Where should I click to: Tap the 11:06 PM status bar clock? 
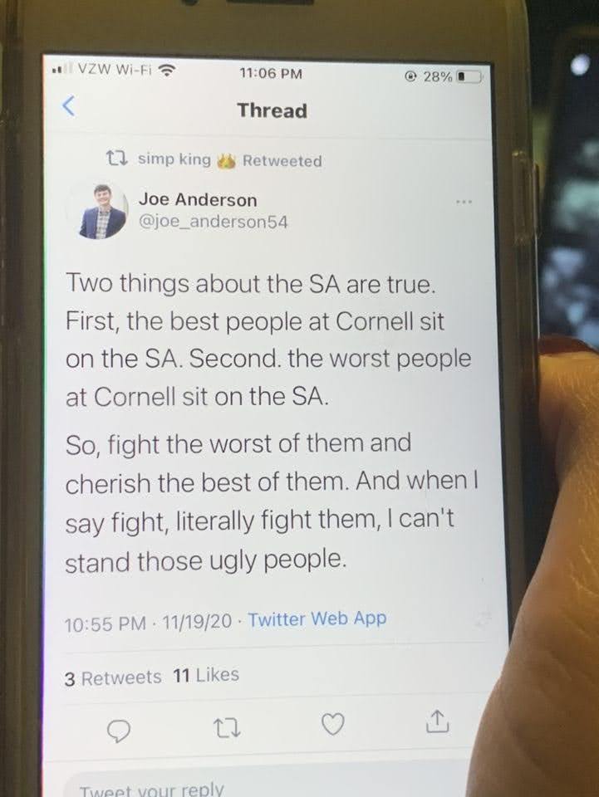pos(271,74)
